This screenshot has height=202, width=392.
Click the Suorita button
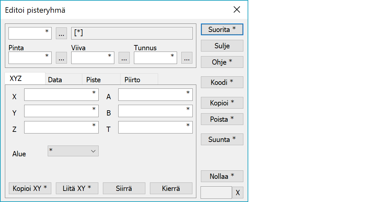(222, 29)
